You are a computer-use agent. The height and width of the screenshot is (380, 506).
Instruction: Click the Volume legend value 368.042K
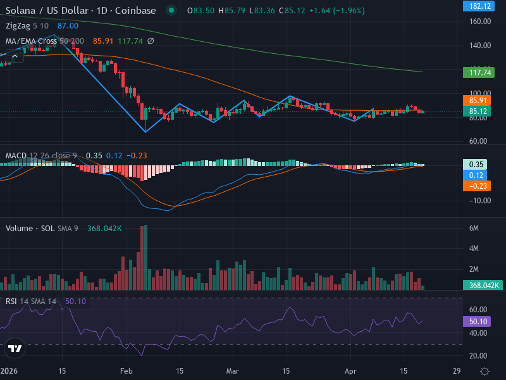[x=104, y=229]
